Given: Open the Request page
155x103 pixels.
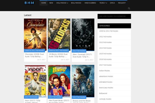Looking at the screenshot, I should [x=122, y=3].
